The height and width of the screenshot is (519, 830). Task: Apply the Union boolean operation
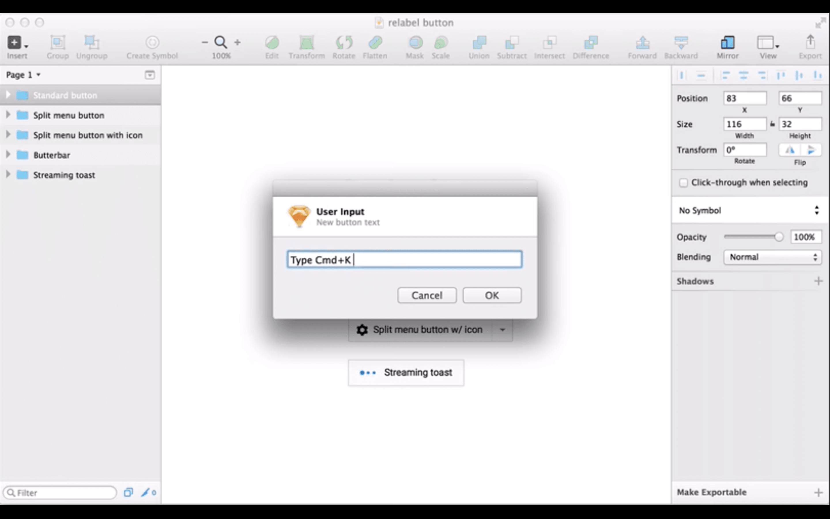pyautogui.click(x=479, y=43)
